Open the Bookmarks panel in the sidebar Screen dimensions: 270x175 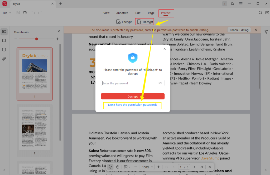[x=4, y=41]
